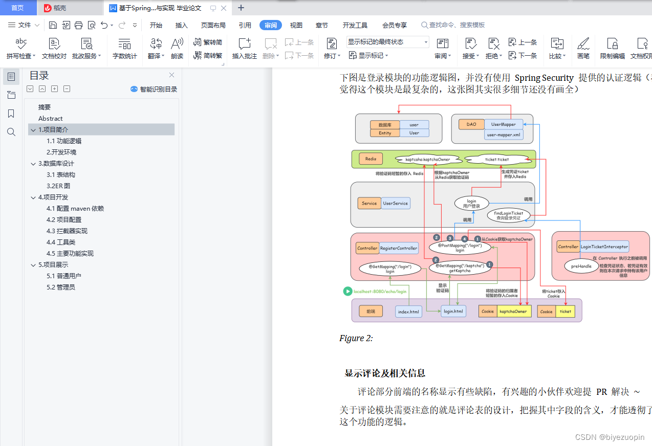Switch to the 页面布局 ribbon tab

(213, 25)
